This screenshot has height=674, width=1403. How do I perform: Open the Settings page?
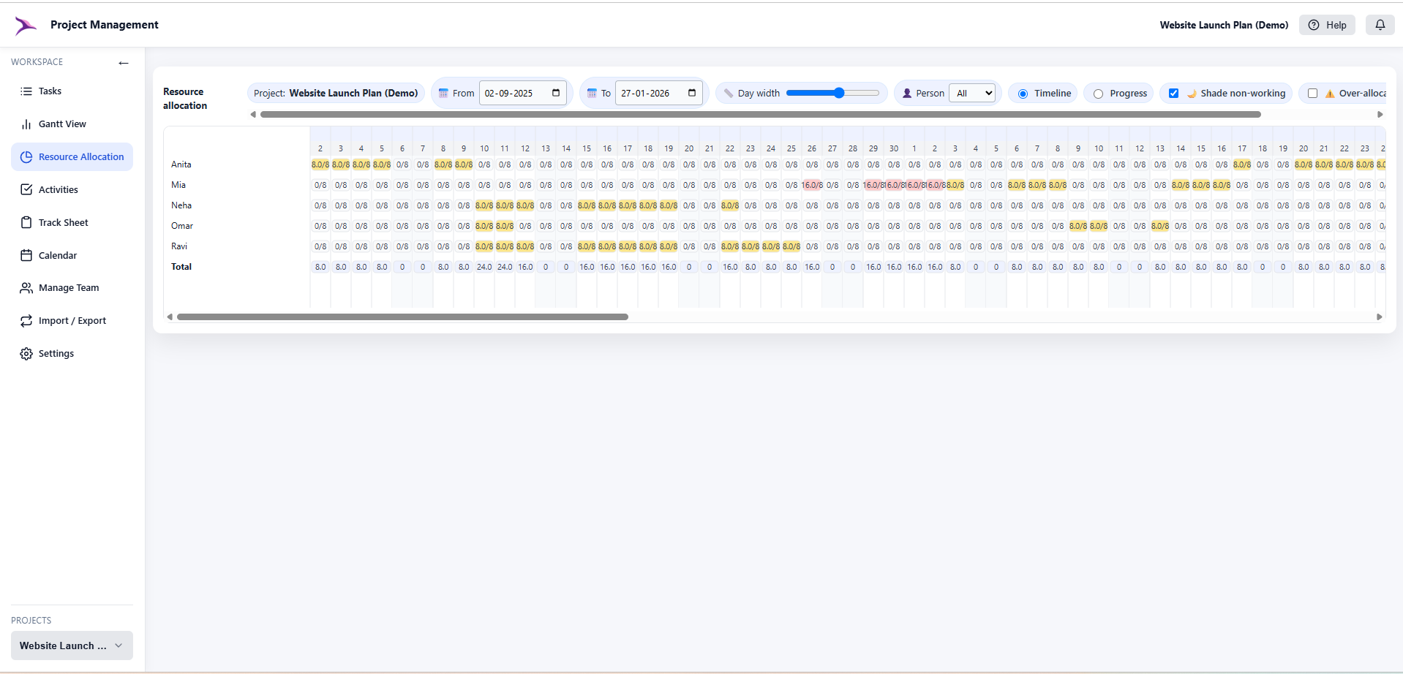click(56, 353)
